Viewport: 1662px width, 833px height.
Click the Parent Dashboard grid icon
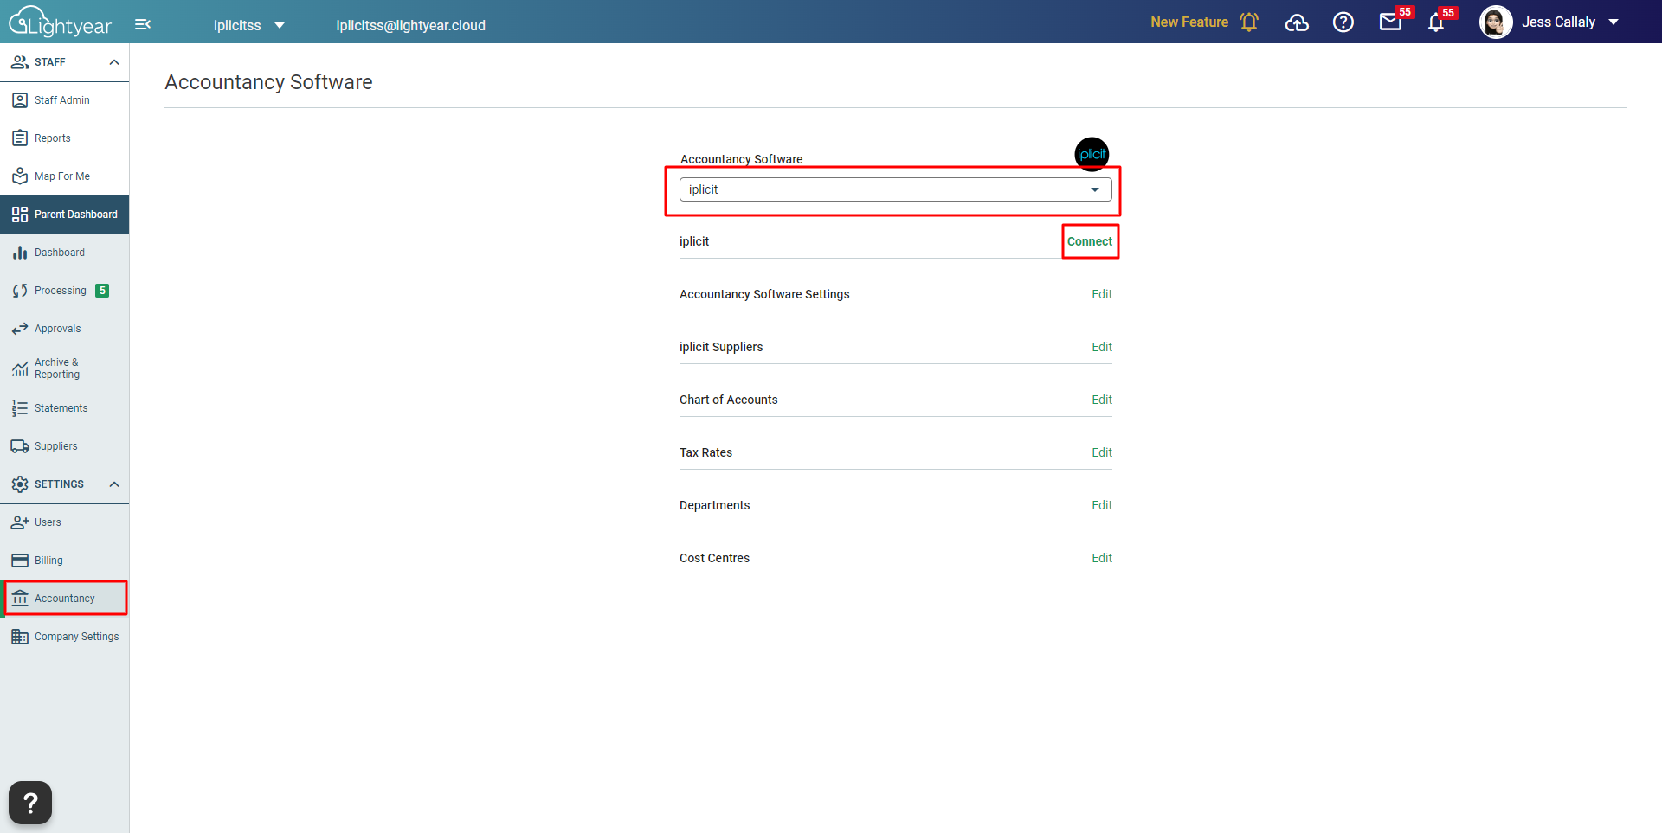pos(20,215)
